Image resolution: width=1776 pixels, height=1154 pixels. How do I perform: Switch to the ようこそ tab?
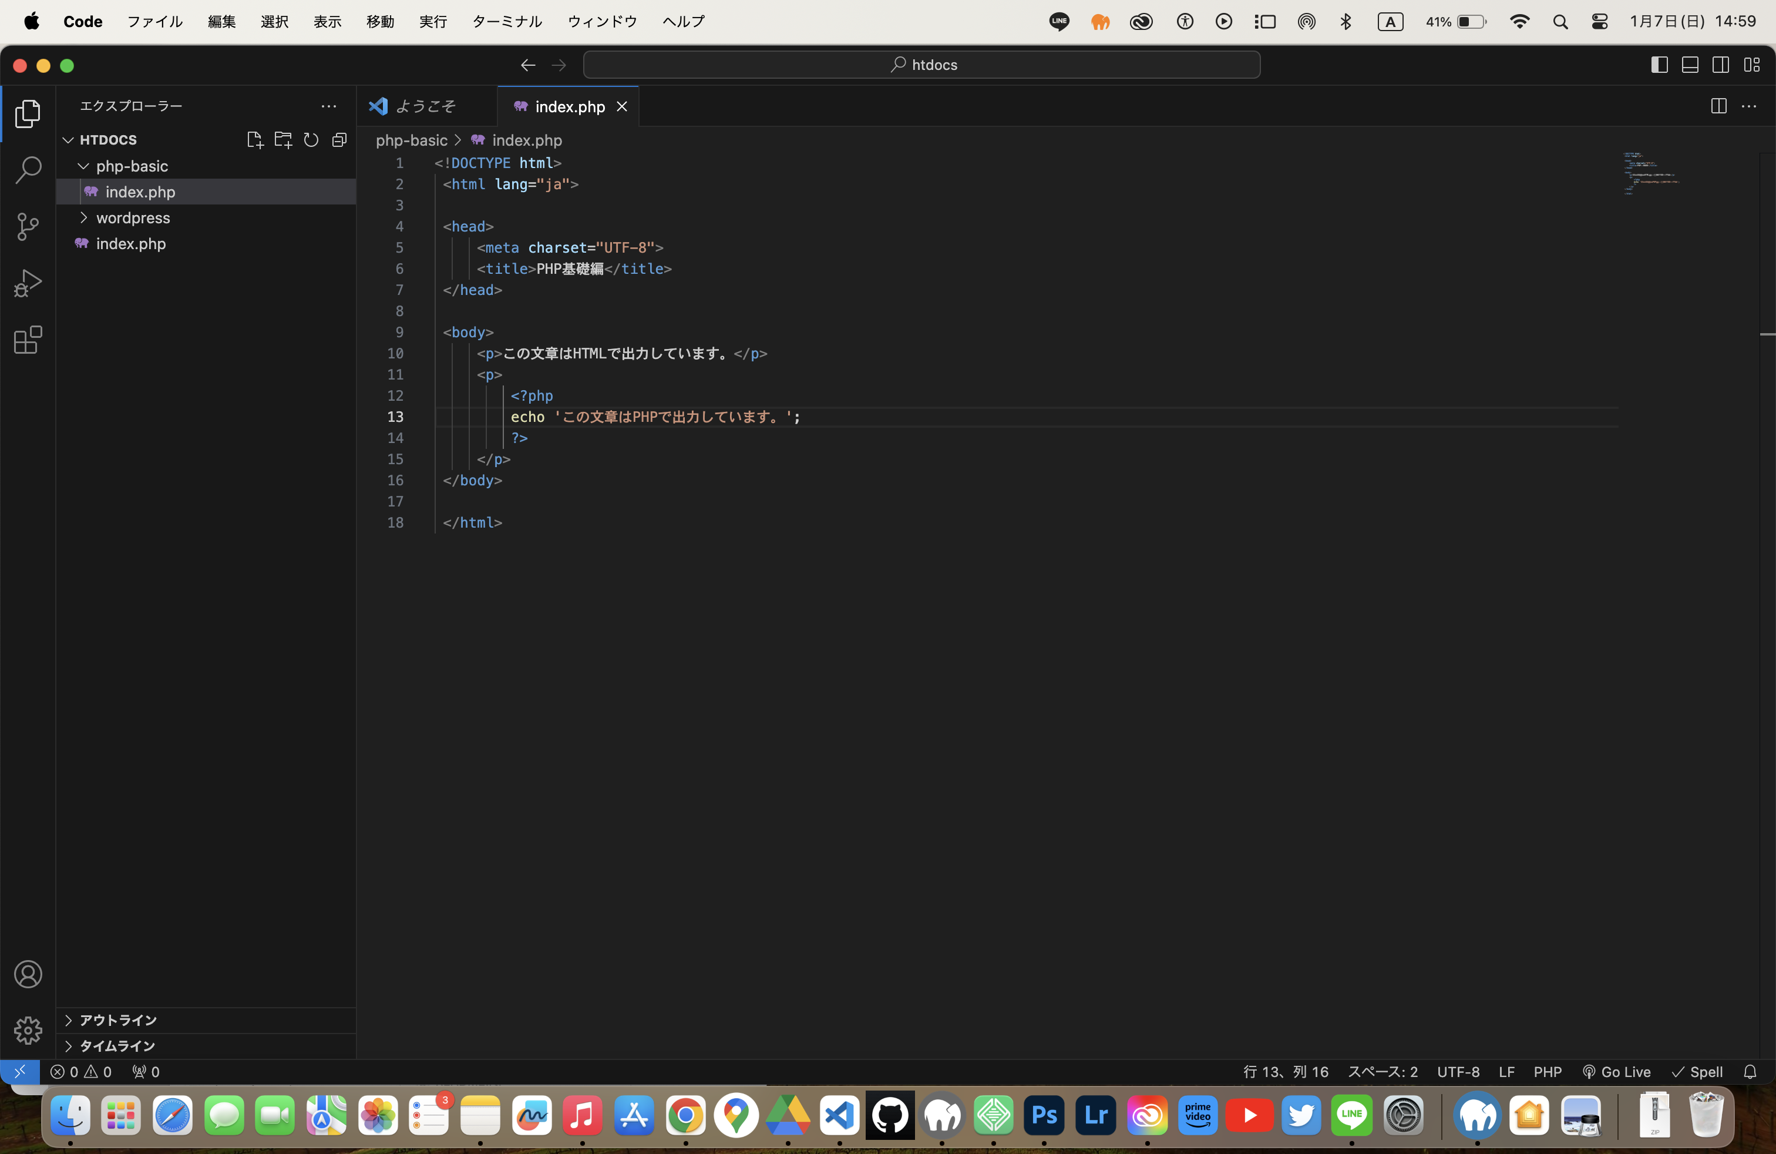tap(425, 106)
